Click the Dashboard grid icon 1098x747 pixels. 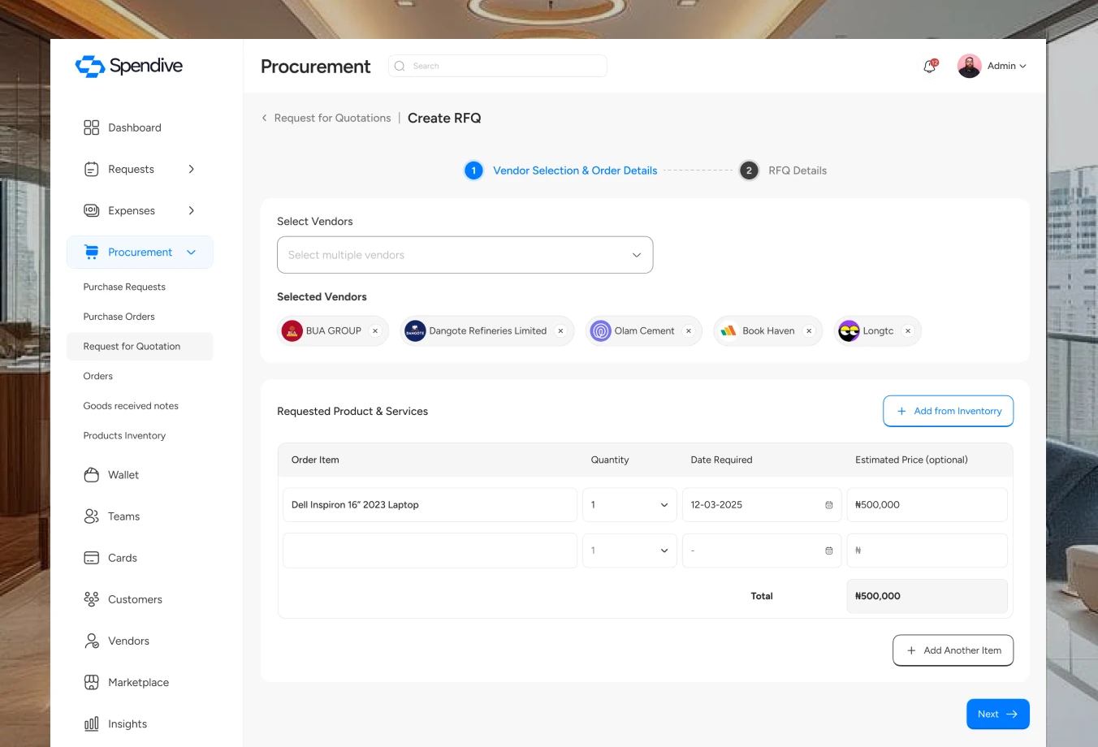(x=92, y=127)
